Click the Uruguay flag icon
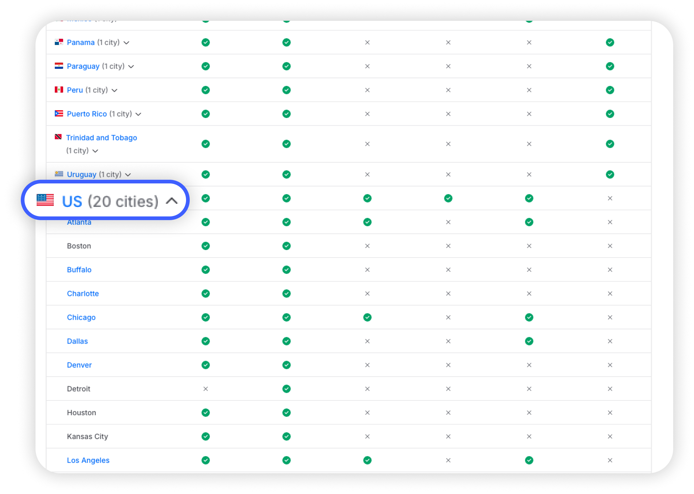The height and width of the screenshot is (494, 694). [x=59, y=174]
